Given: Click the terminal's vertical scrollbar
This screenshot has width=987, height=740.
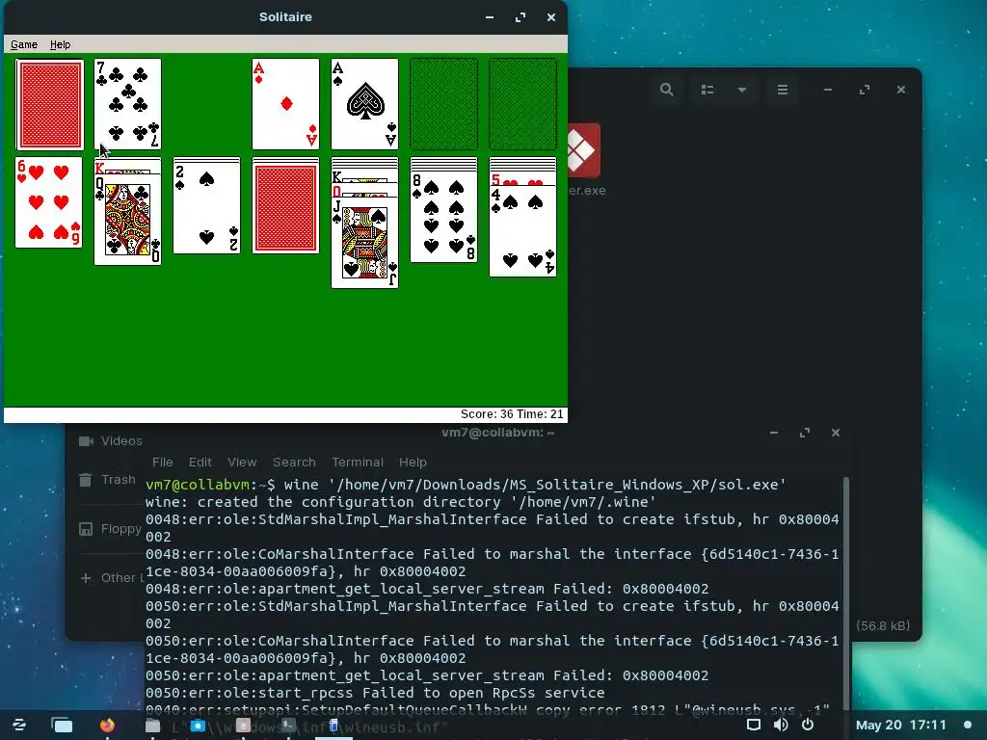Looking at the screenshot, I should pos(846,595).
